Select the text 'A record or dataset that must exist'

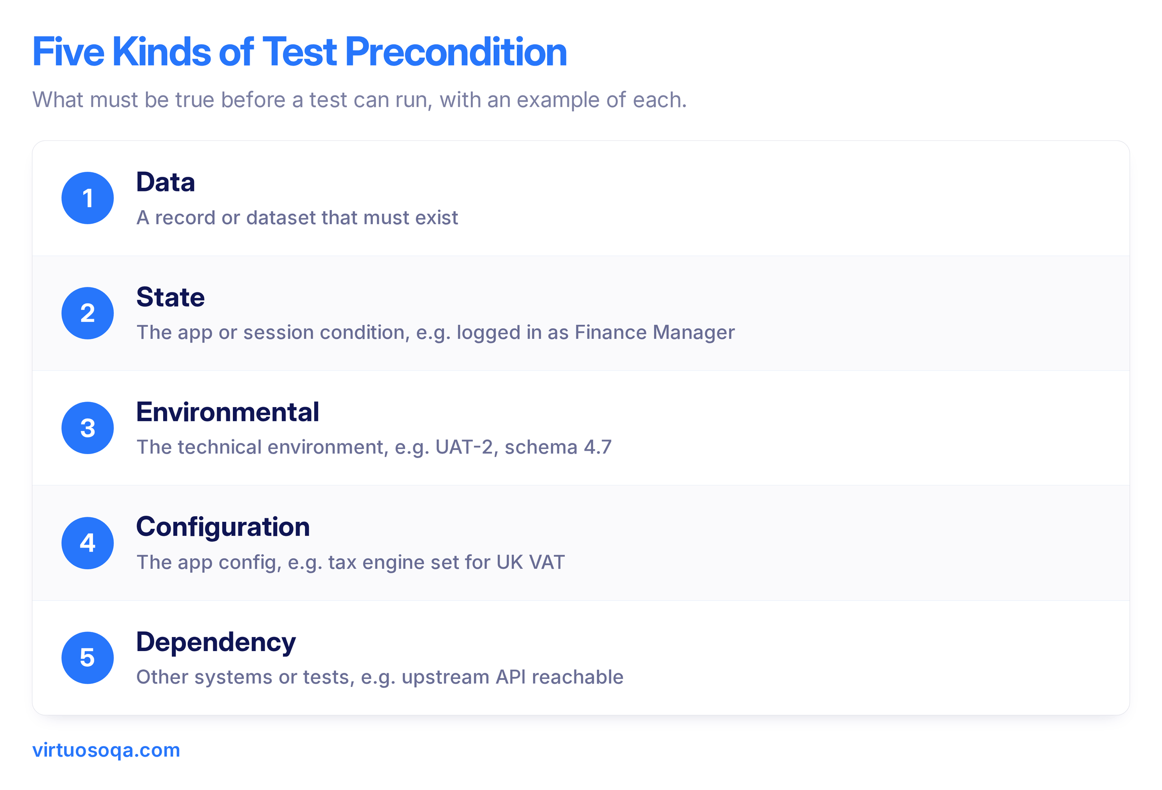click(x=298, y=218)
